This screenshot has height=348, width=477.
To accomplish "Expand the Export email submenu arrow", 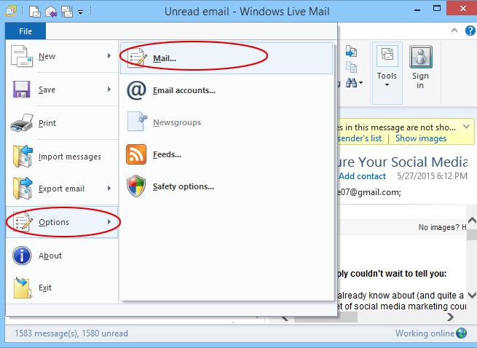I will [109, 189].
